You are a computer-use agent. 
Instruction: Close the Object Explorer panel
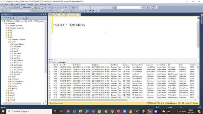46,15
